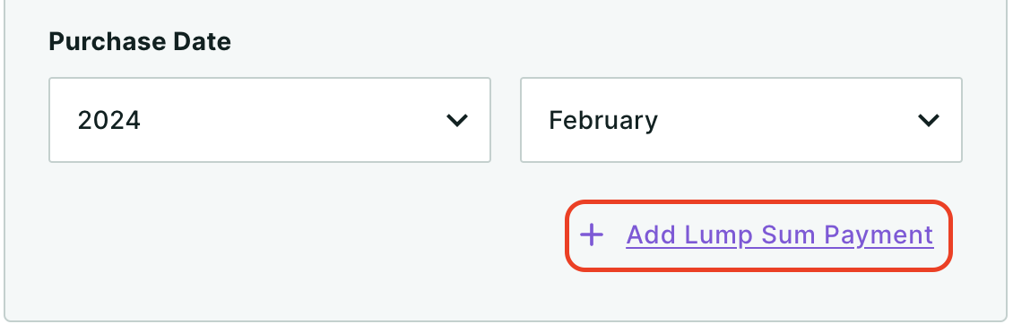The image size is (1013, 324).
Task: Expand the month combo box using its down arrow
Action: 929,120
